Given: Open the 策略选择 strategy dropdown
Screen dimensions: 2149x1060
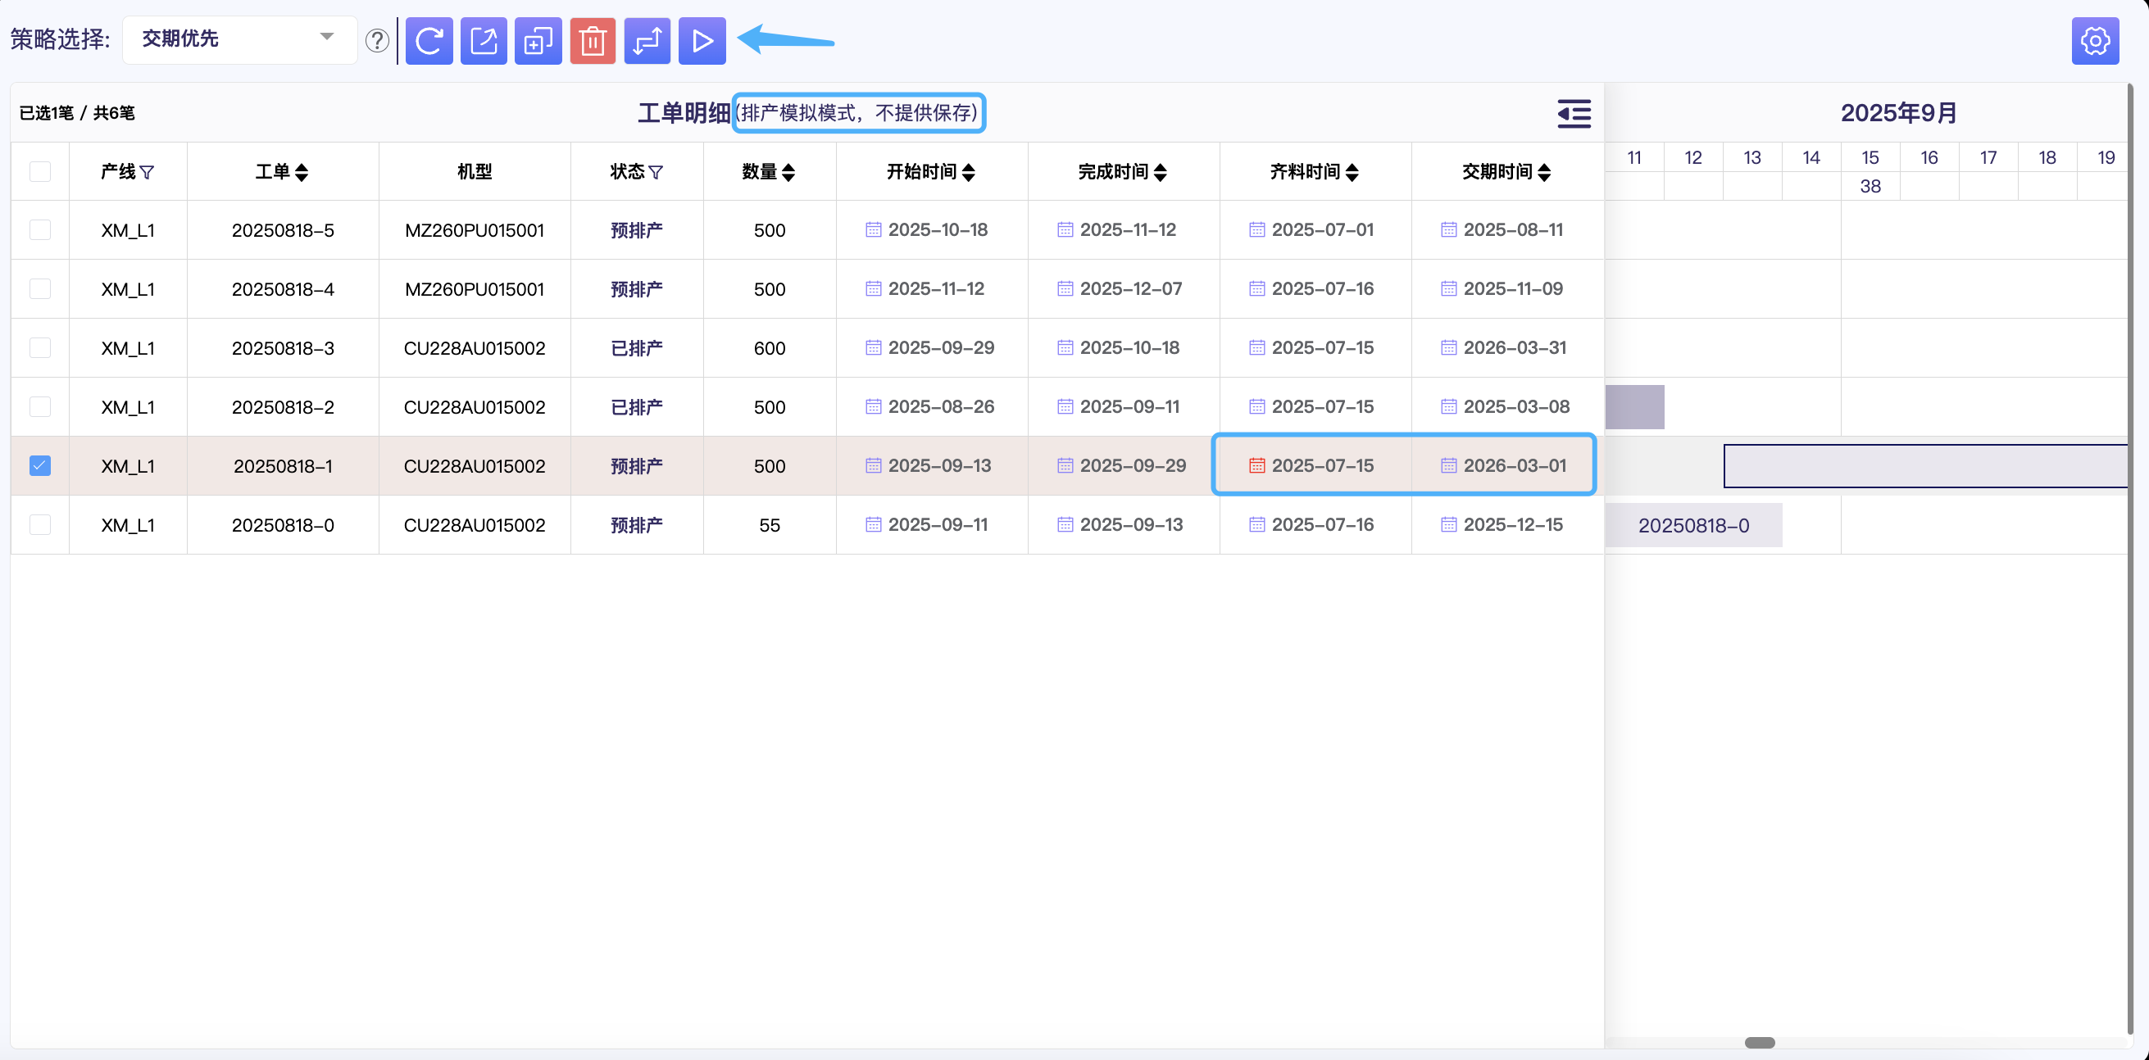Looking at the screenshot, I should click(x=239, y=39).
